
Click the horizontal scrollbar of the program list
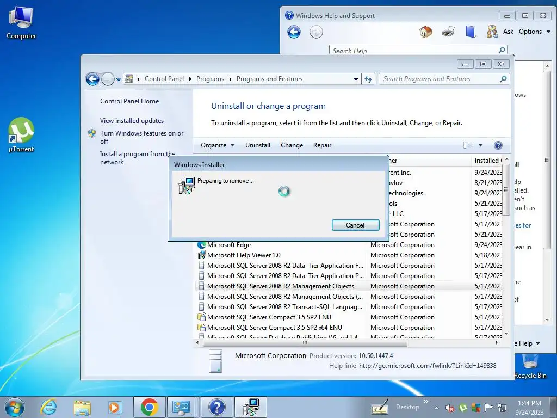click(x=305, y=343)
